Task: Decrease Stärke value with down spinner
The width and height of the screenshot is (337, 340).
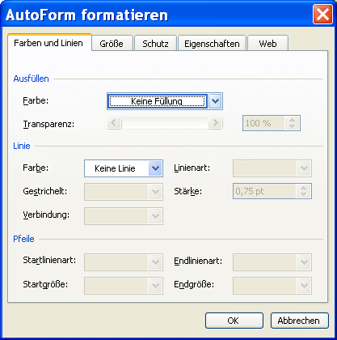Action: click(x=303, y=194)
